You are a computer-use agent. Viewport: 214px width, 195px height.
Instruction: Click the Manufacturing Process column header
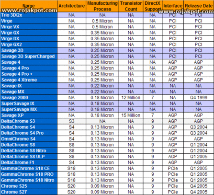click(x=102, y=6)
